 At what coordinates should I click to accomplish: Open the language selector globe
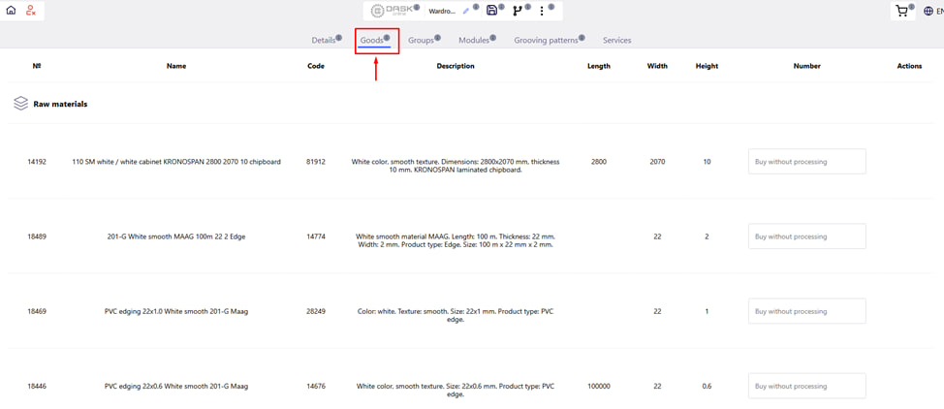(x=928, y=12)
